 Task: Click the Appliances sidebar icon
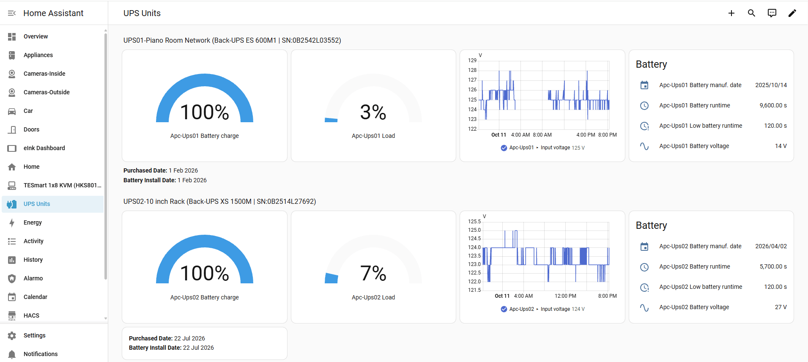pyautogui.click(x=12, y=55)
